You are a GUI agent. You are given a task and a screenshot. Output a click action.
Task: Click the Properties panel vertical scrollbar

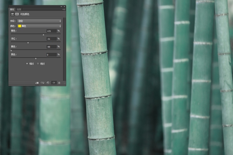tap(64, 49)
